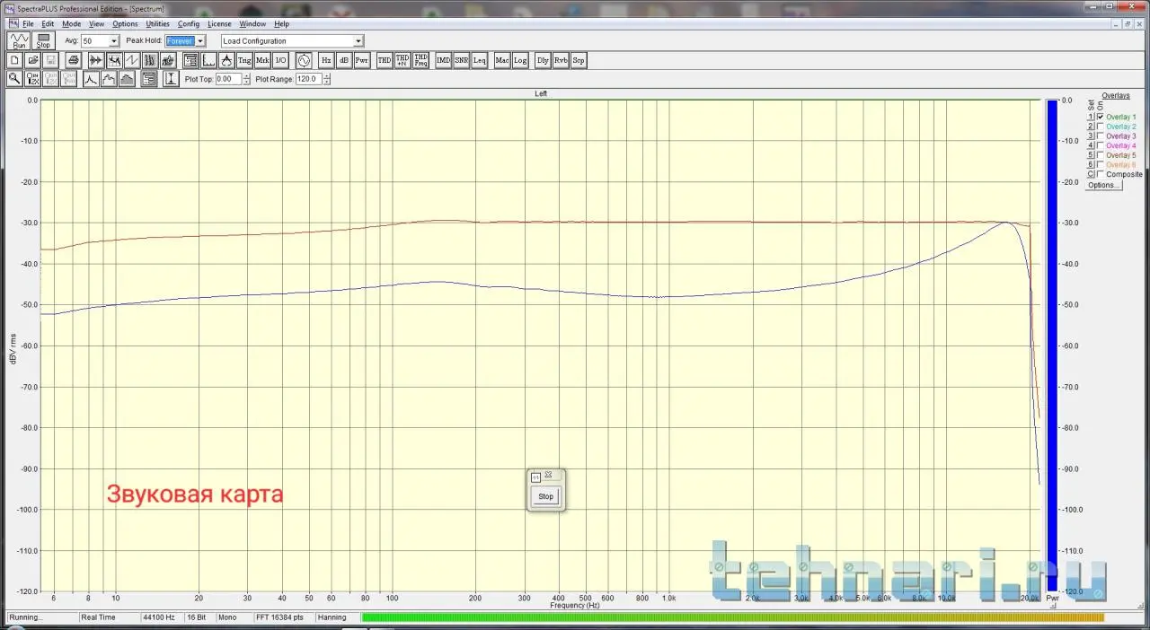Click the Plot Range stepper arrows
The width and height of the screenshot is (1150, 630).
pos(325,79)
